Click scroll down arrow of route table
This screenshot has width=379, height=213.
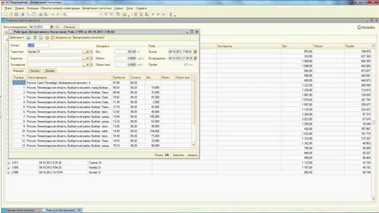(193, 145)
